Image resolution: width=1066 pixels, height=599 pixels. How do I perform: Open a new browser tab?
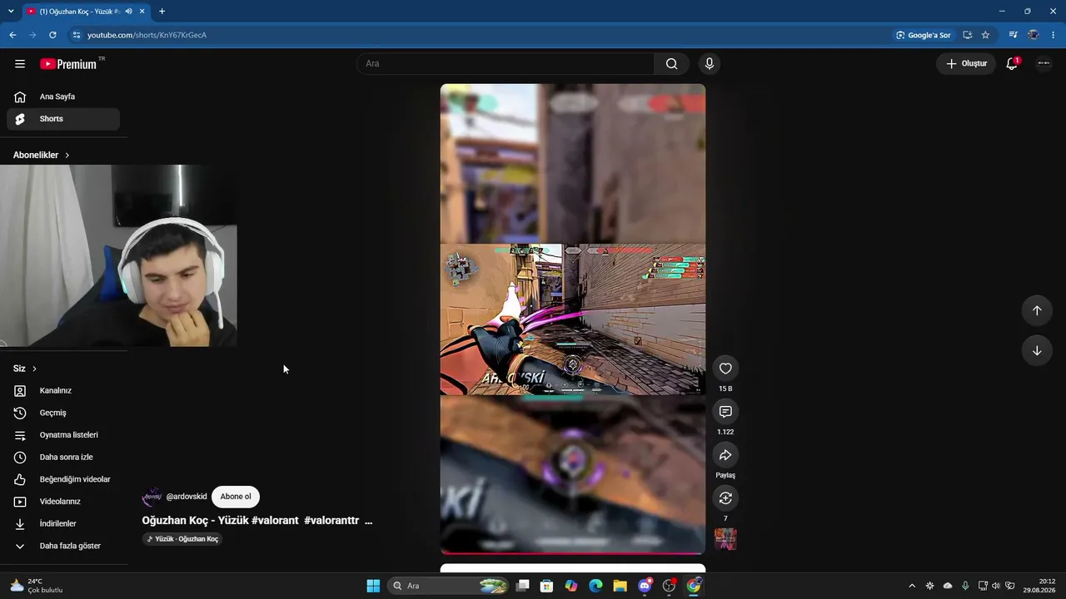(x=162, y=12)
